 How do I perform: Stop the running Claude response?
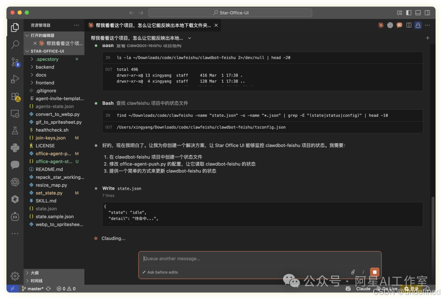pyautogui.click(x=374, y=272)
